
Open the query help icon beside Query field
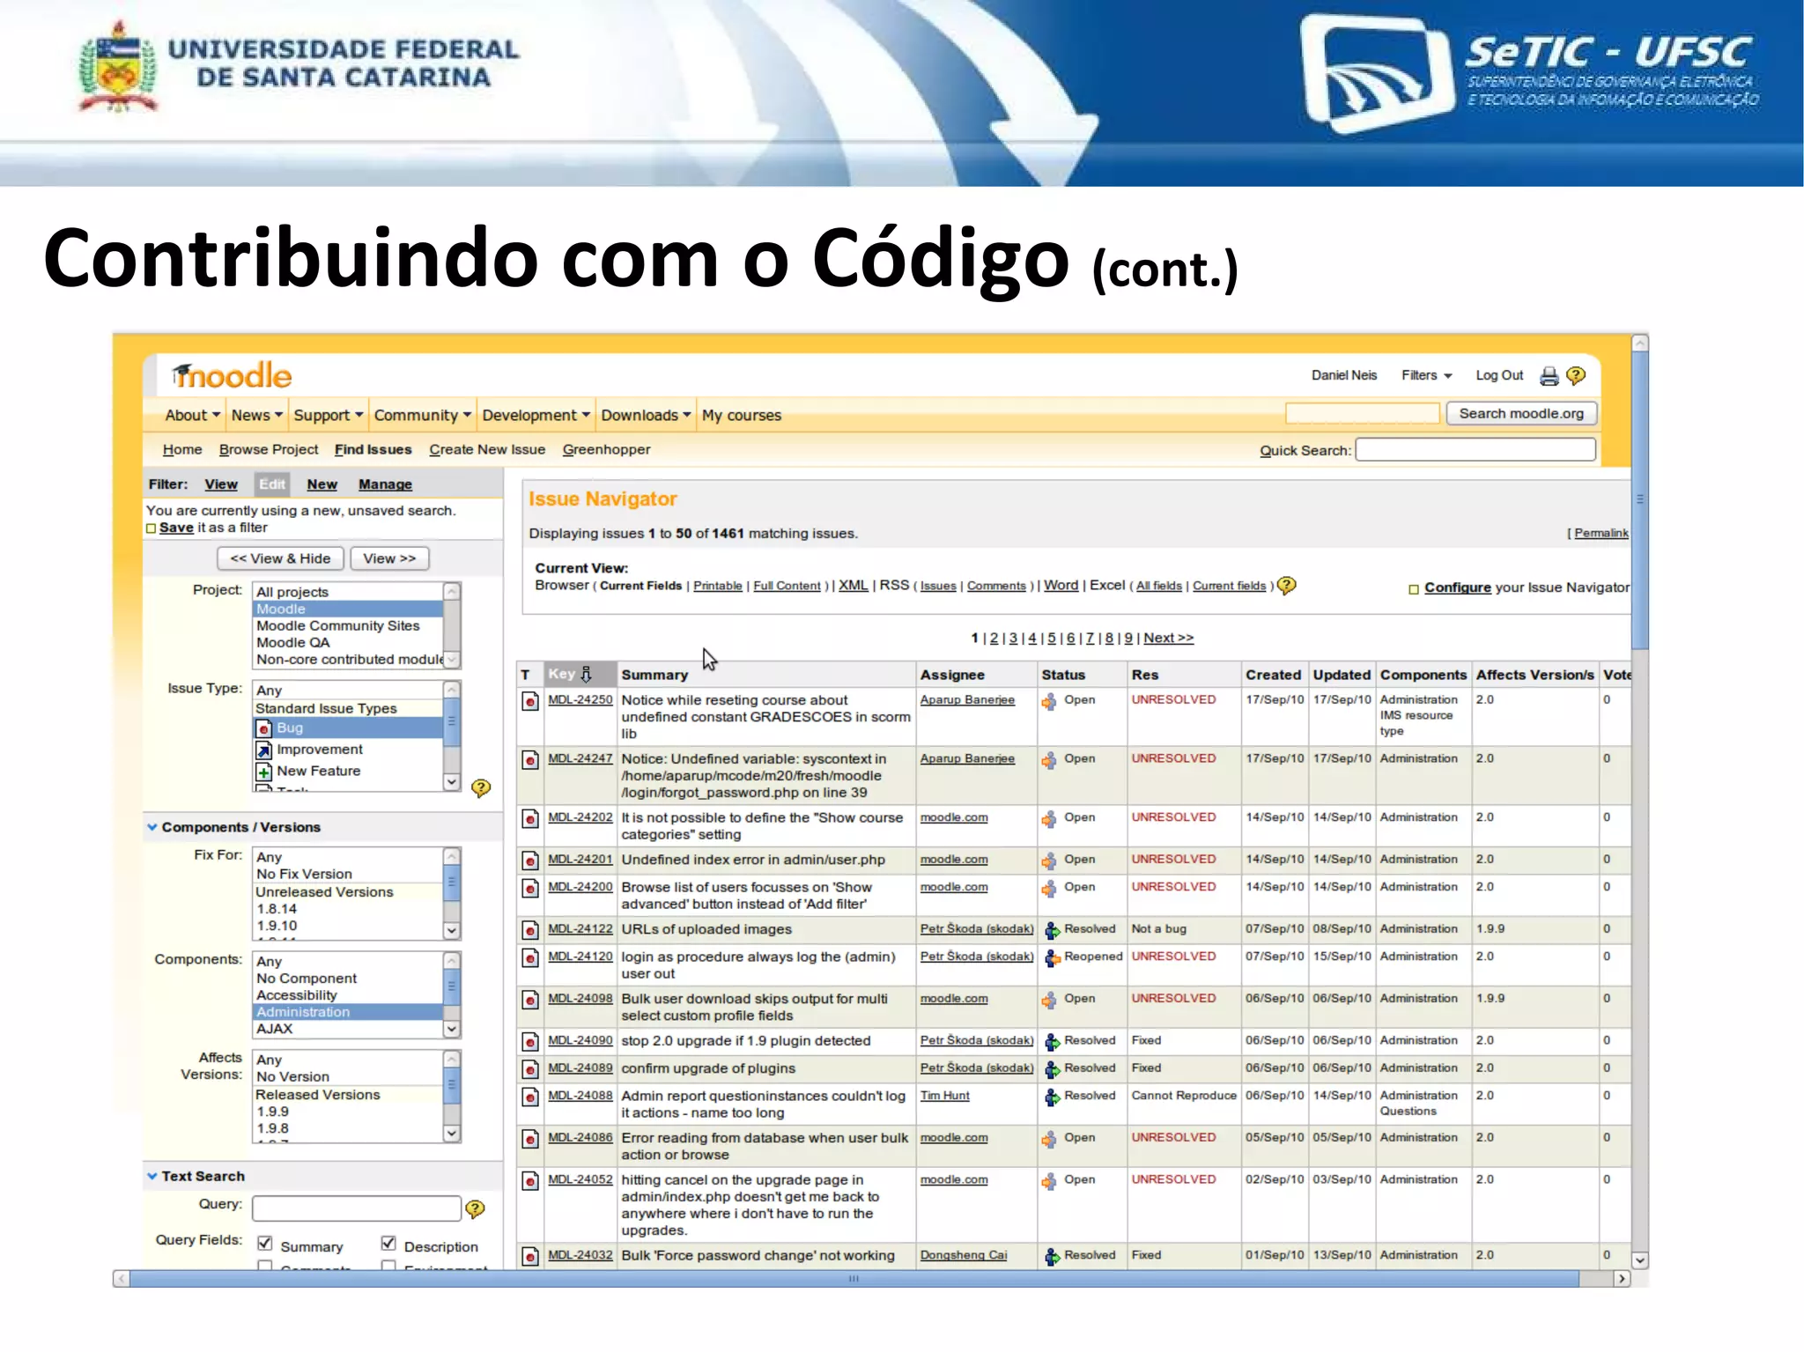[476, 1209]
